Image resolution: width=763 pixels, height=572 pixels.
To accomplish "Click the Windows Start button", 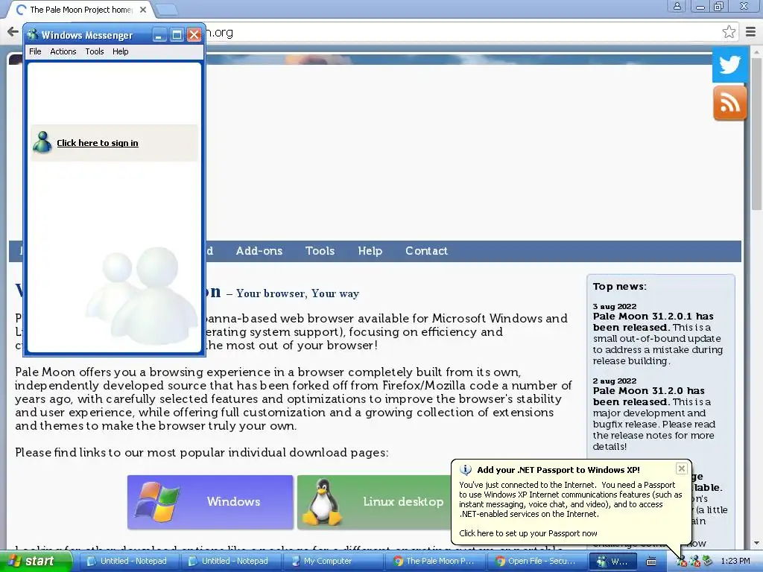I will point(35,562).
